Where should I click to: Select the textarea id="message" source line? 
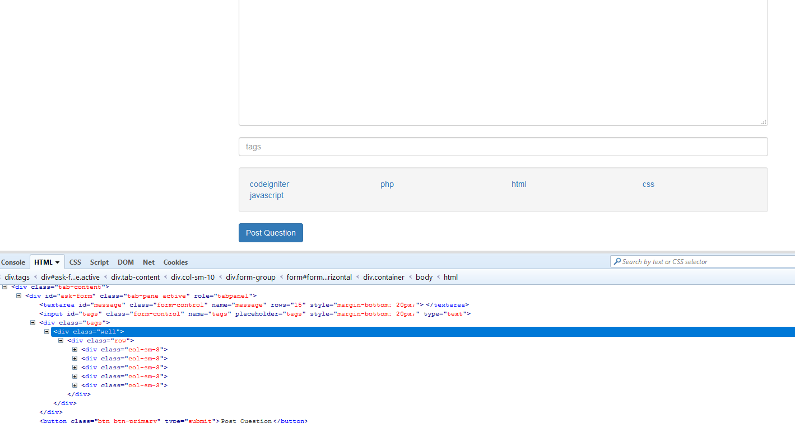254,305
